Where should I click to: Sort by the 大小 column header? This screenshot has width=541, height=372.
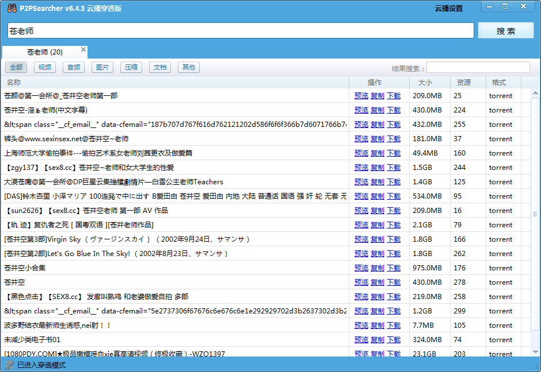click(x=430, y=82)
